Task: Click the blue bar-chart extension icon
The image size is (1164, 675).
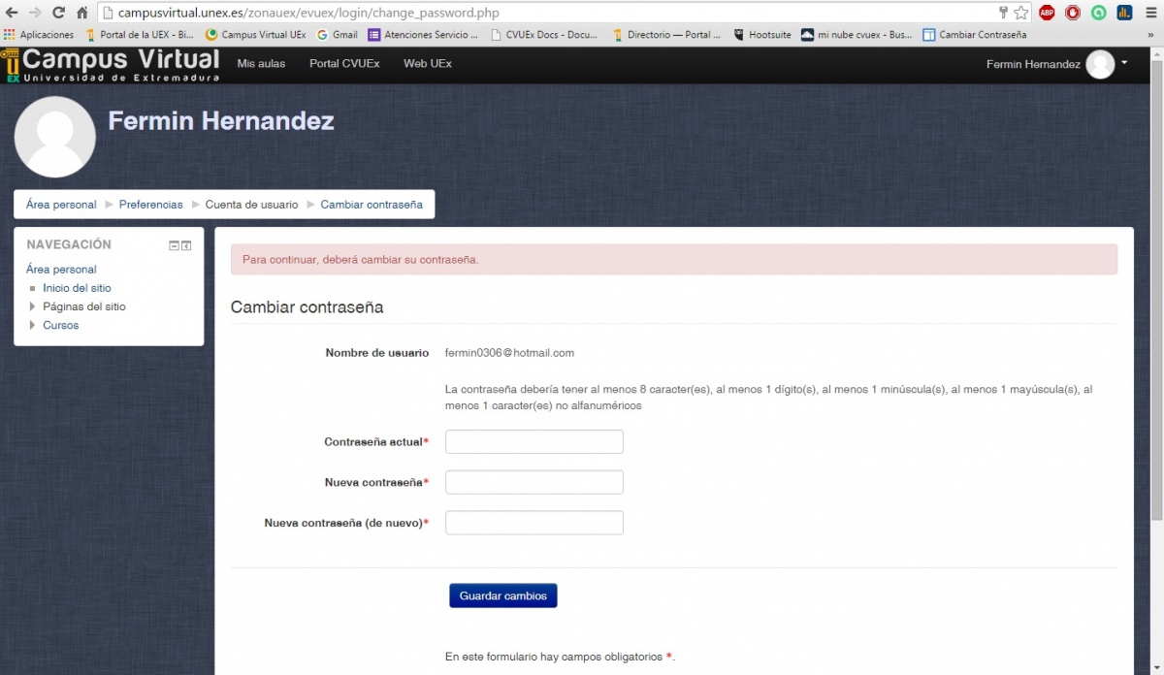Action: click(1123, 13)
